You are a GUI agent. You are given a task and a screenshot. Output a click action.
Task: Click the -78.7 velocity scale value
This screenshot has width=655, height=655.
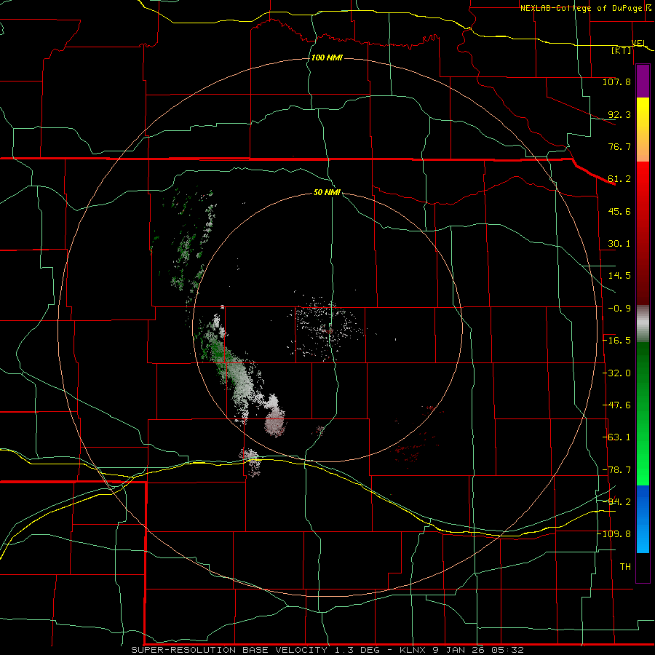coord(616,470)
